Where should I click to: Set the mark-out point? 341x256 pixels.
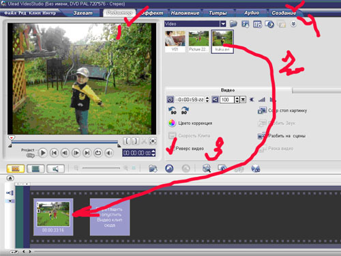135,141
